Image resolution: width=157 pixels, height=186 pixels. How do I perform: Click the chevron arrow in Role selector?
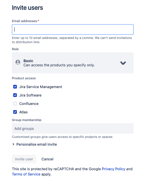click(x=123, y=63)
